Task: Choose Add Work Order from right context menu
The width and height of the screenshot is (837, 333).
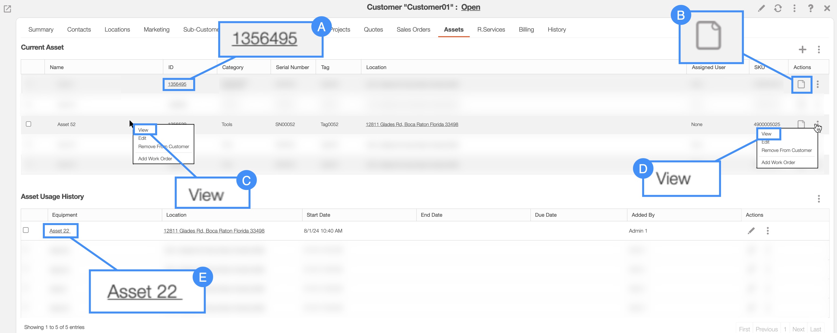Action: (778, 162)
